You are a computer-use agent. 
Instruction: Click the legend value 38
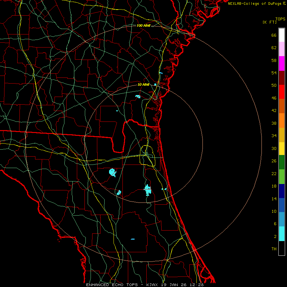pyautogui.click(x=274, y=123)
